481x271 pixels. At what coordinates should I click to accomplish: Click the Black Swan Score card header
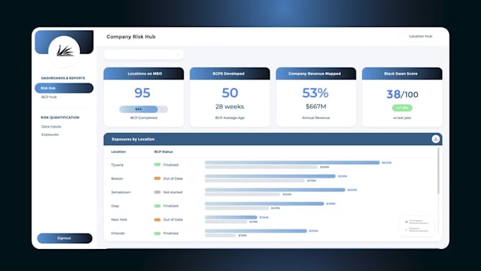coord(402,74)
